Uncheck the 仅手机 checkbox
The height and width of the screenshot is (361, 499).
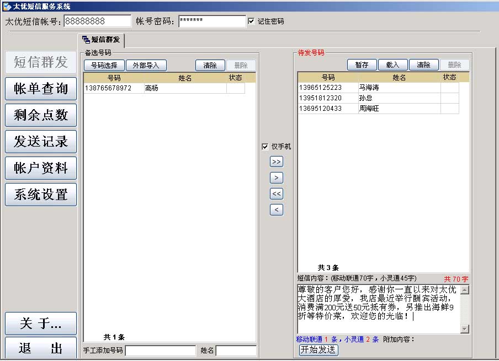[265, 147]
